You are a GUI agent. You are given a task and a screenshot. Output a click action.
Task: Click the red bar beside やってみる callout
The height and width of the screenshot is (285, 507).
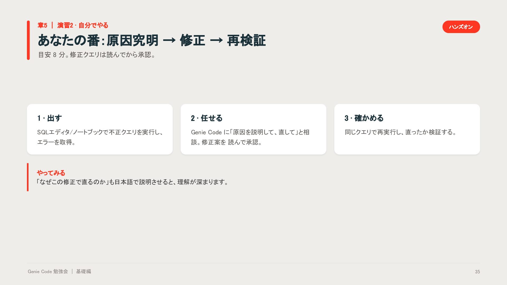28,177
